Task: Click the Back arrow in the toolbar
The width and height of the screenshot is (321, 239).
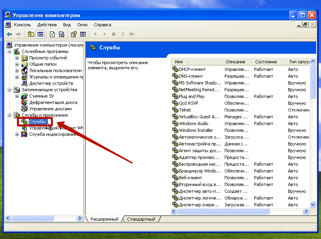Action: 9,34
